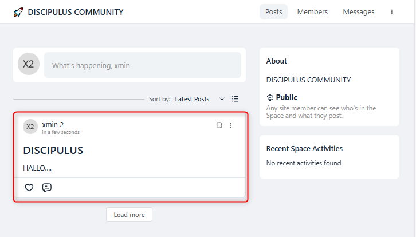Click the rocket logo icon
Image resolution: width=416 pixels, height=237 pixels.
click(x=18, y=12)
